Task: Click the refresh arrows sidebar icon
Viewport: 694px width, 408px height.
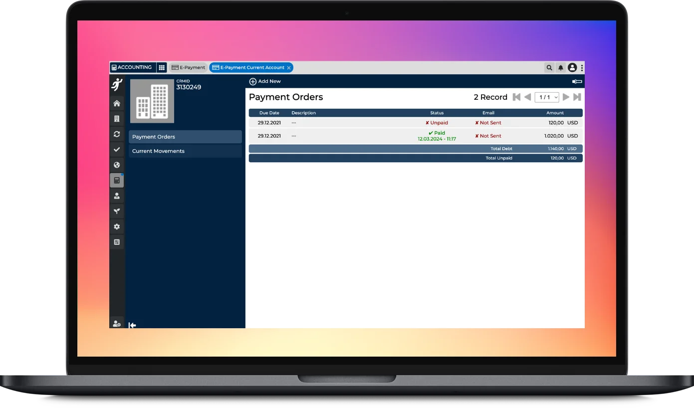Action: coord(117,134)
